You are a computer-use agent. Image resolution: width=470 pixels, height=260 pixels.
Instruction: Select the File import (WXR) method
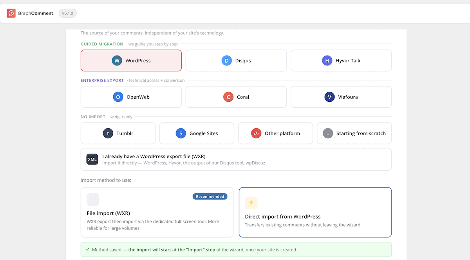coord(157,212)
